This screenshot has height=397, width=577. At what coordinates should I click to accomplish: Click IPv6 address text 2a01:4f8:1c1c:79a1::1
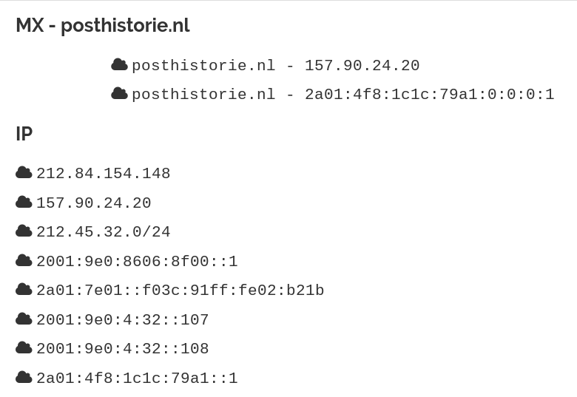(137, 379)
